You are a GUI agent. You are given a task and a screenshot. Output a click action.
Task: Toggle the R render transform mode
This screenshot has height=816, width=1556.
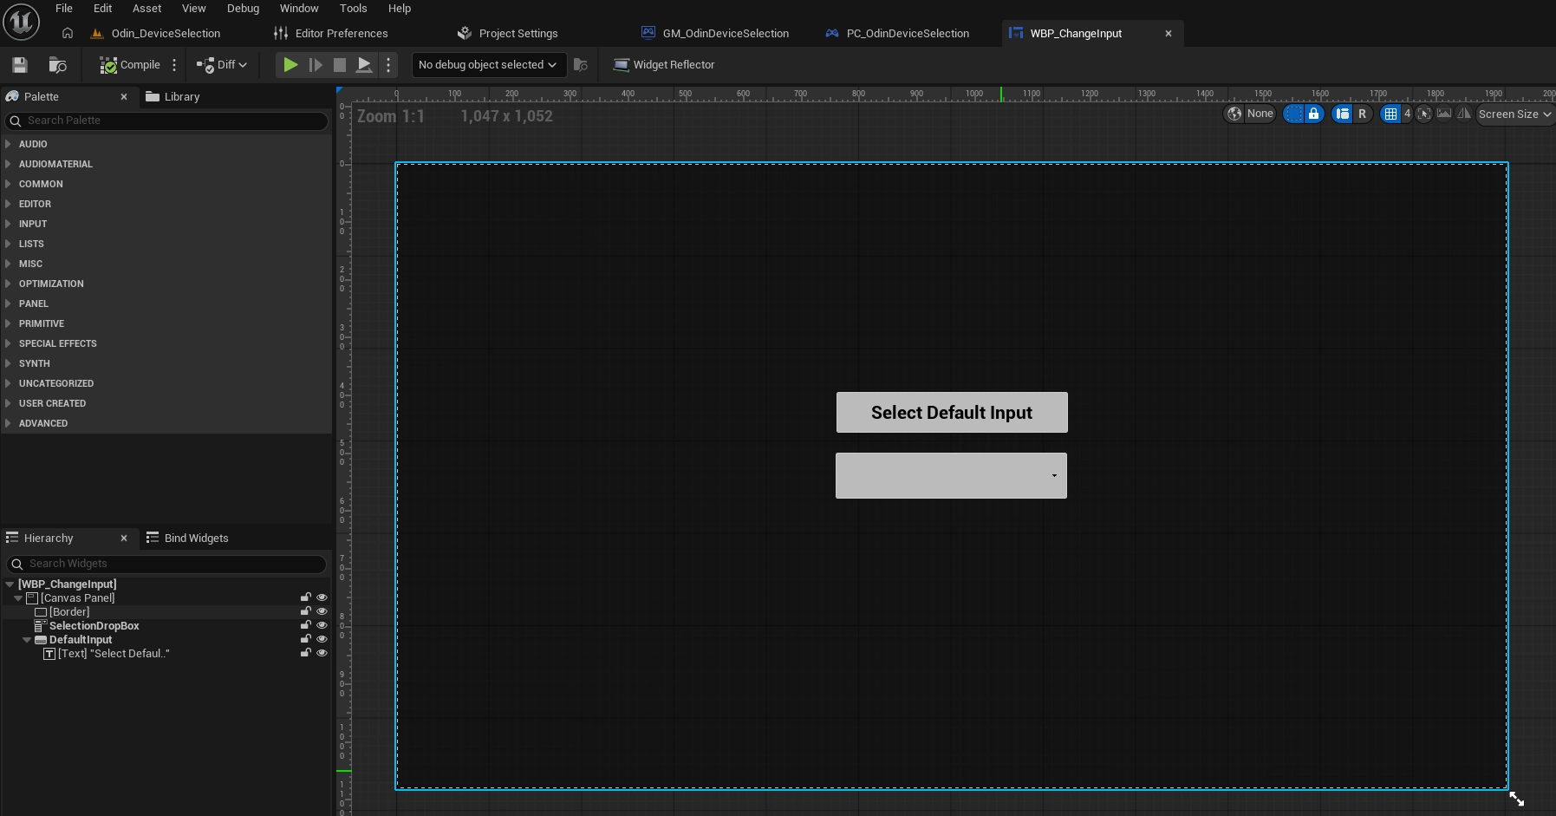pos(1363,114)
